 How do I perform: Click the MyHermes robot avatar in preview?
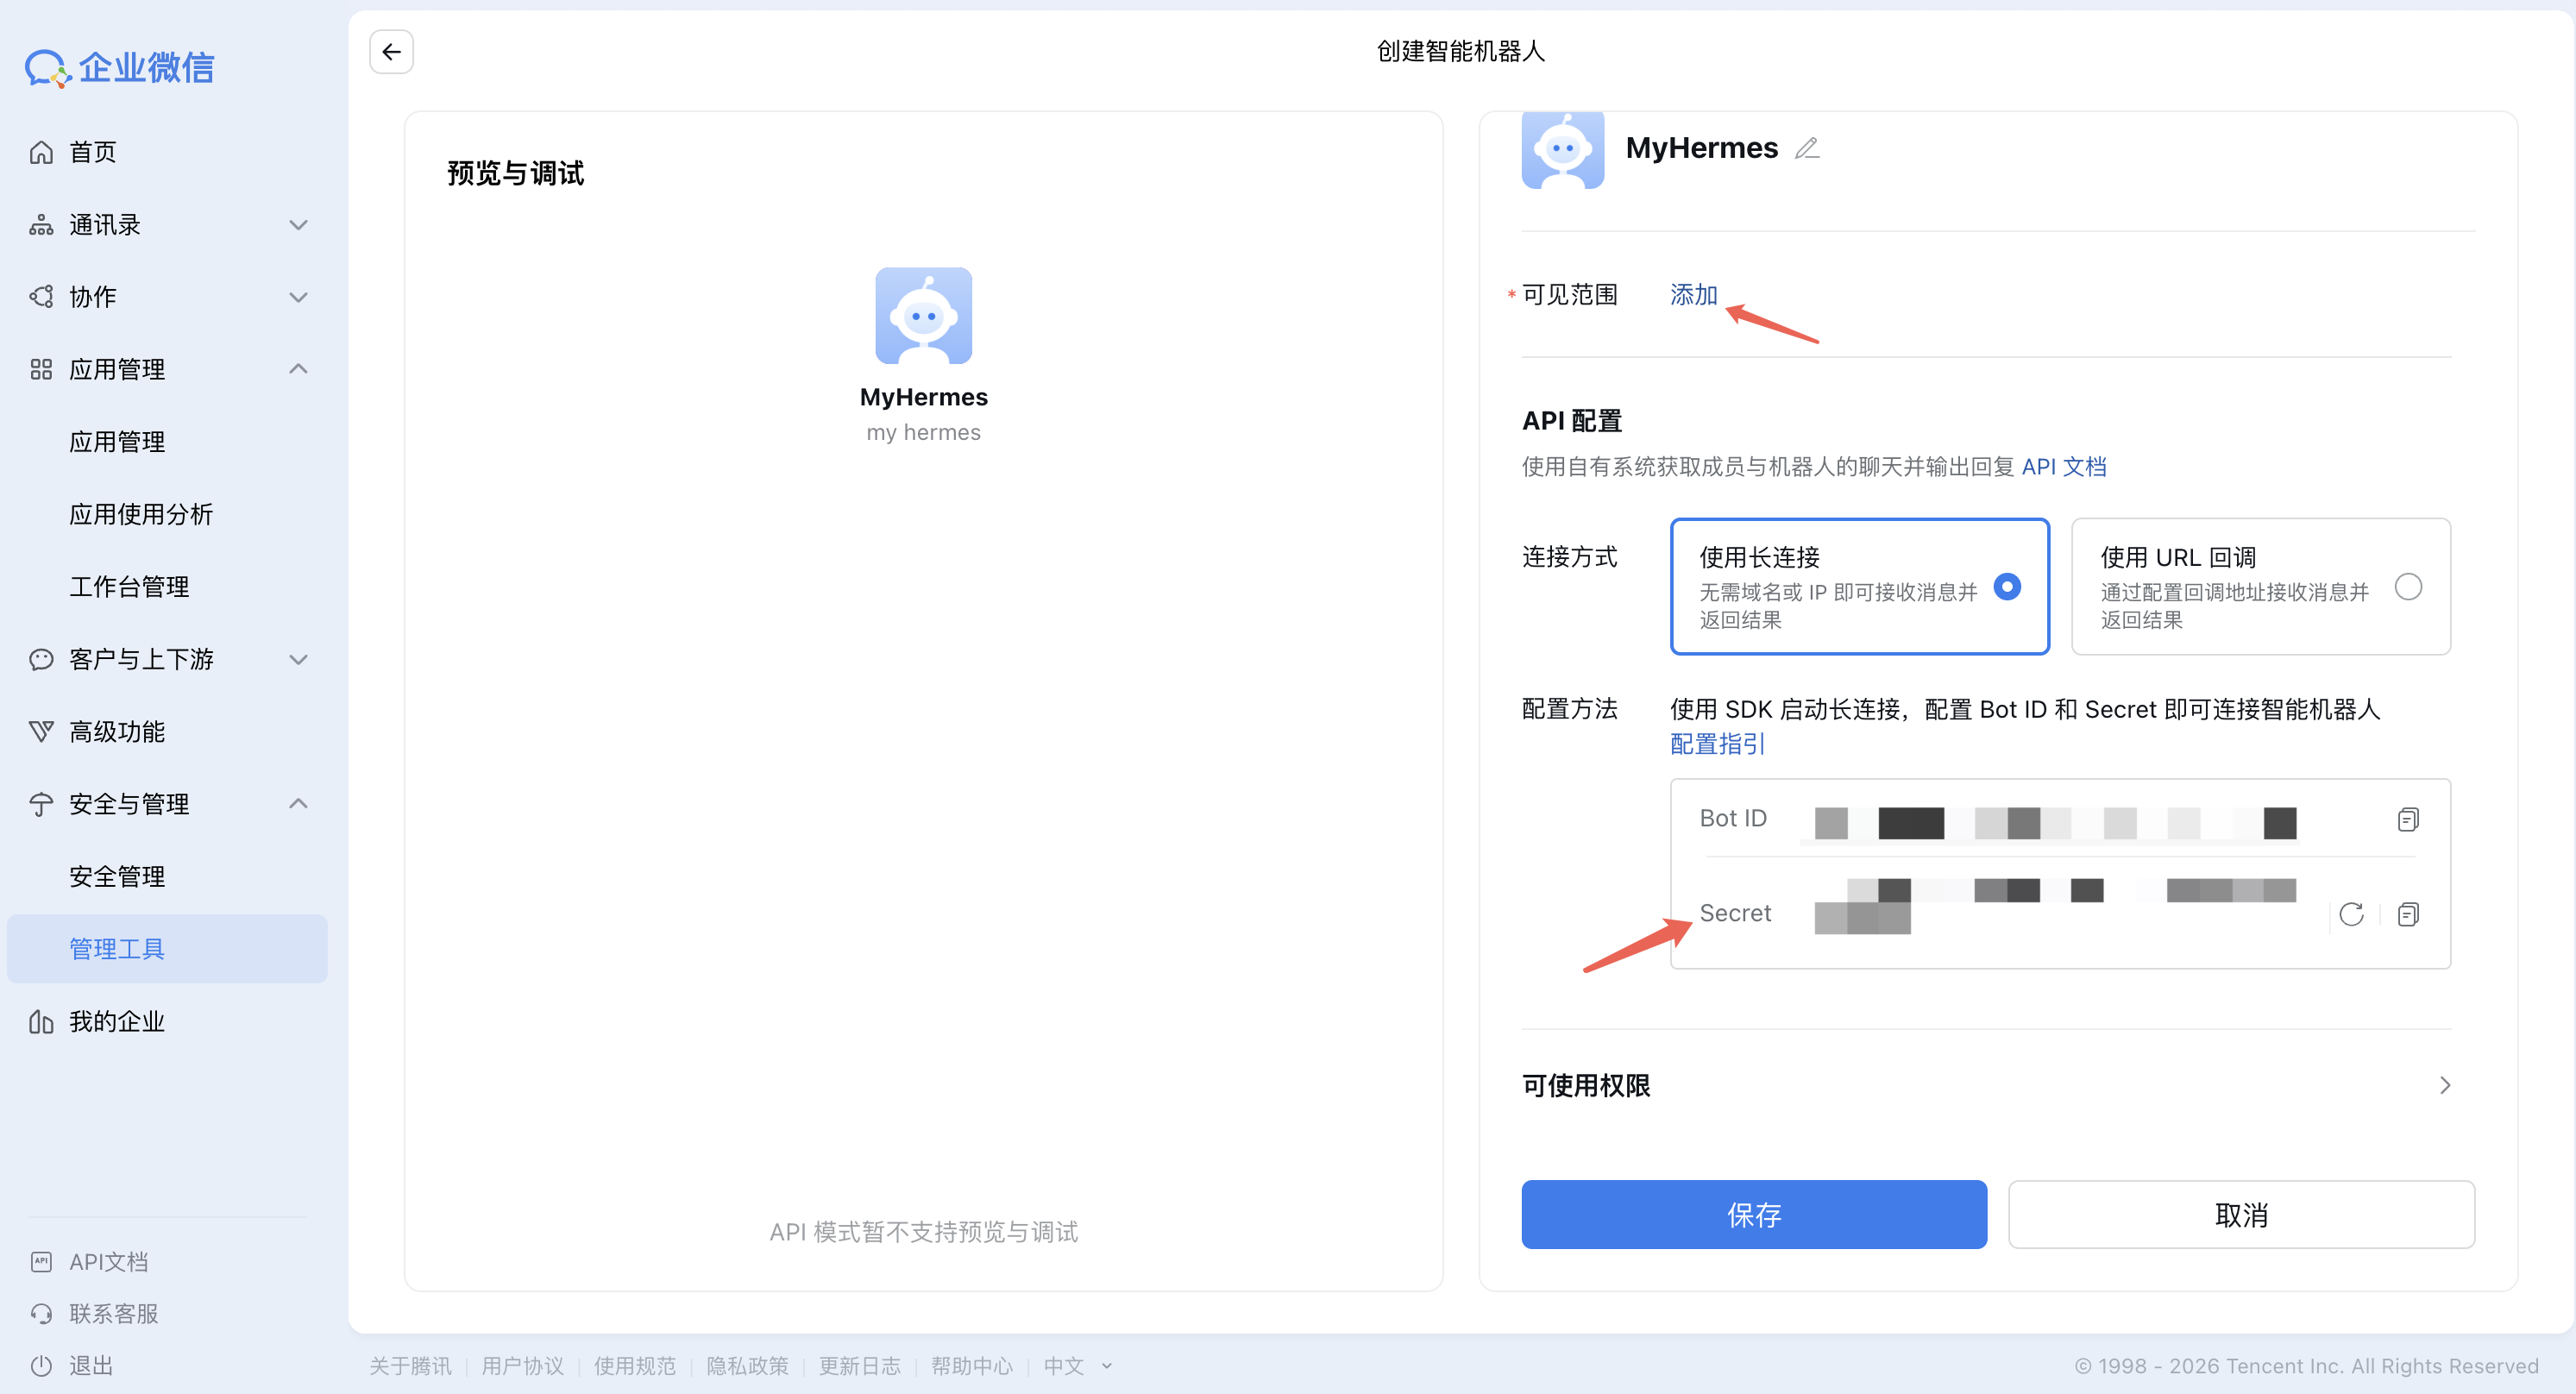tap(922, 315)
